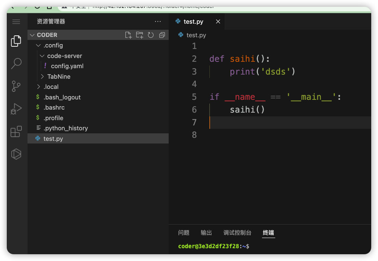Create a new file in CODER
The image size is (378, 261).
coord(128,35)
